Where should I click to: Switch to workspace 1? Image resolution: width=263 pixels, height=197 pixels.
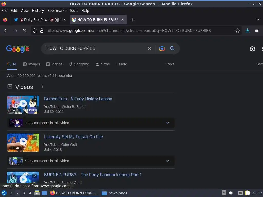click(11, 193)
